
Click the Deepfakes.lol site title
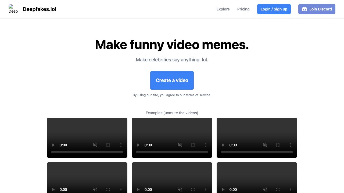click(x=40, y=9)
